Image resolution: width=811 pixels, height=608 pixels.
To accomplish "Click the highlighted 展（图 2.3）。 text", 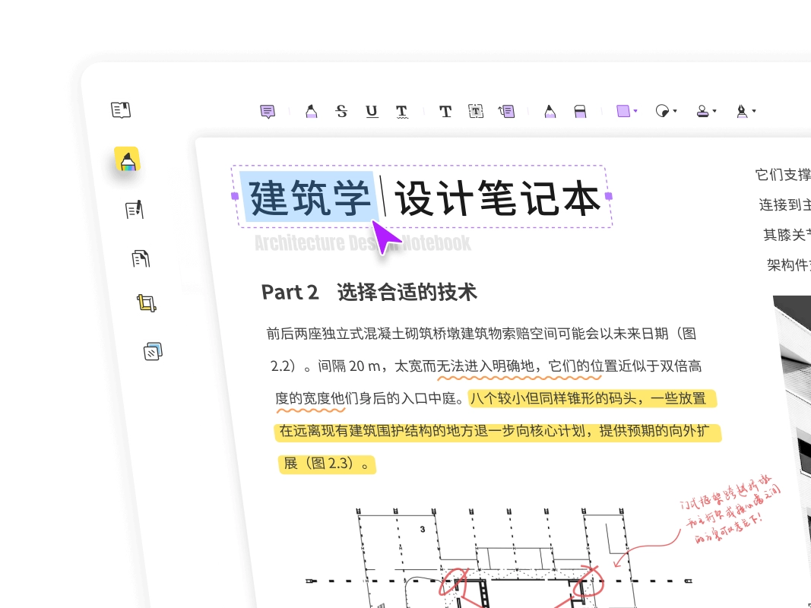I will [x=327, y=464].
